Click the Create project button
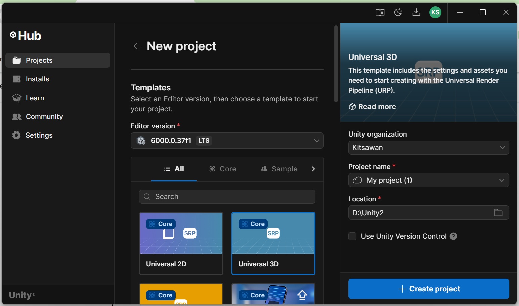The height and width of the screenshot is (306, 519). pyautogui.click(x=429, y=289)
